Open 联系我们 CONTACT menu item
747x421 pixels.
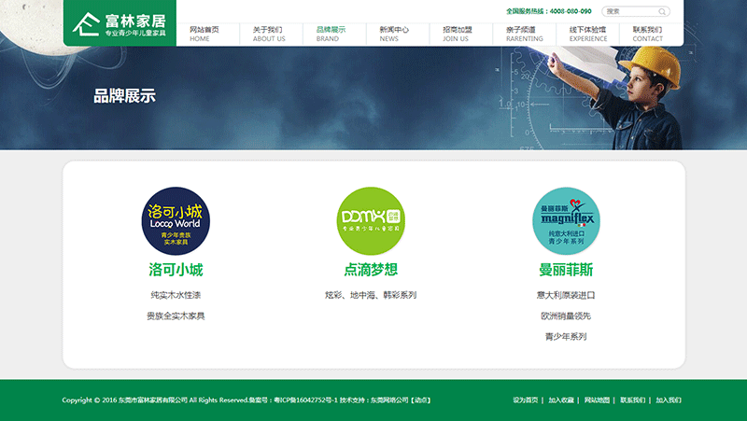(x=647, y=34)
